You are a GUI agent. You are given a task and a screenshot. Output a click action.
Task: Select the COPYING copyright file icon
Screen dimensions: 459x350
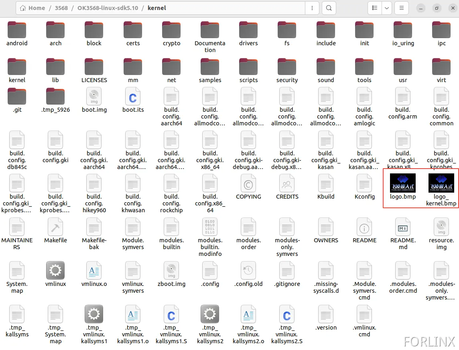tap(248, 184)
